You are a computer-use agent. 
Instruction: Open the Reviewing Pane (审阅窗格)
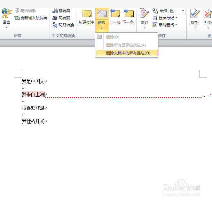tap(165, 25)
